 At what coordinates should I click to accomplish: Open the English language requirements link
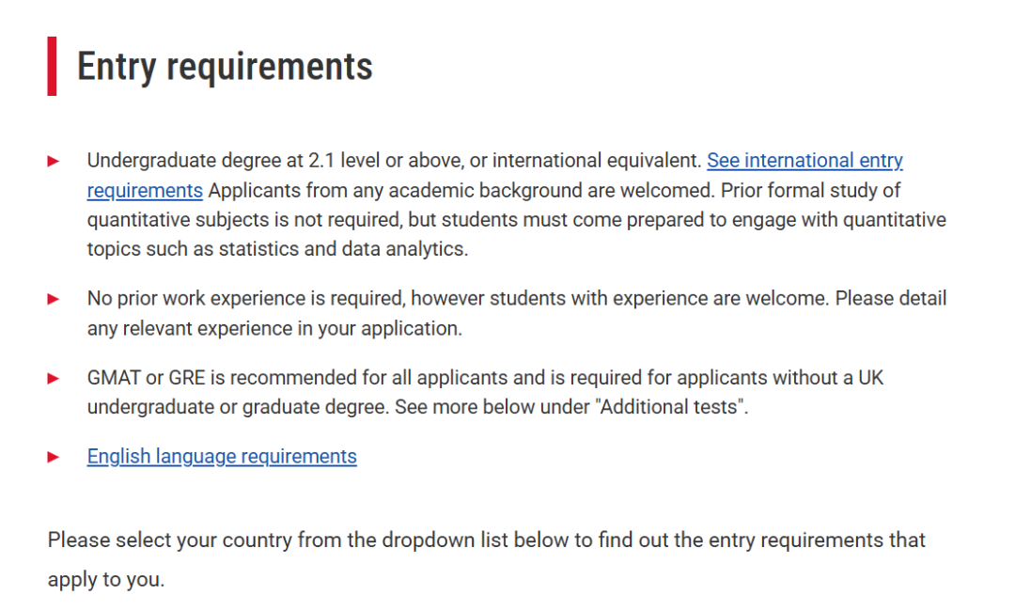click(x=222, y=456)
